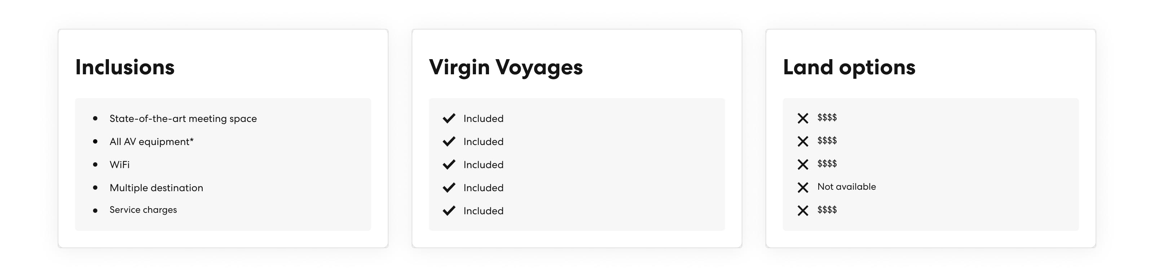The height and width of the screenshot is (277, 1154).
Task: Click the bullet before Service charges
Action: coord(95,211)
